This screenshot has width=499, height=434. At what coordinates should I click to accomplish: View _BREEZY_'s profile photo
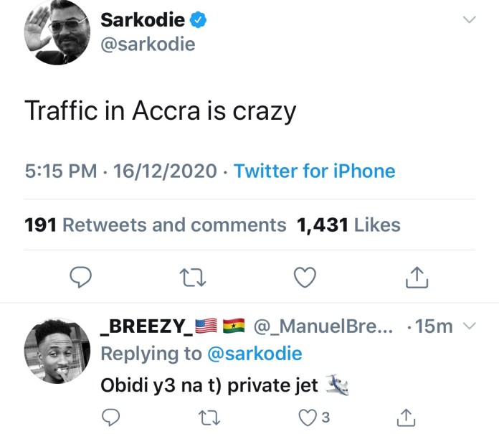coord(54,352)
